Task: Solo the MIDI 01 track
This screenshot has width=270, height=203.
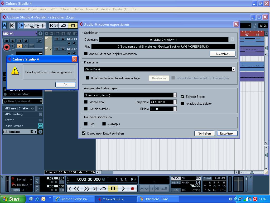Action: pyautogui.click(x=63, y=39)
